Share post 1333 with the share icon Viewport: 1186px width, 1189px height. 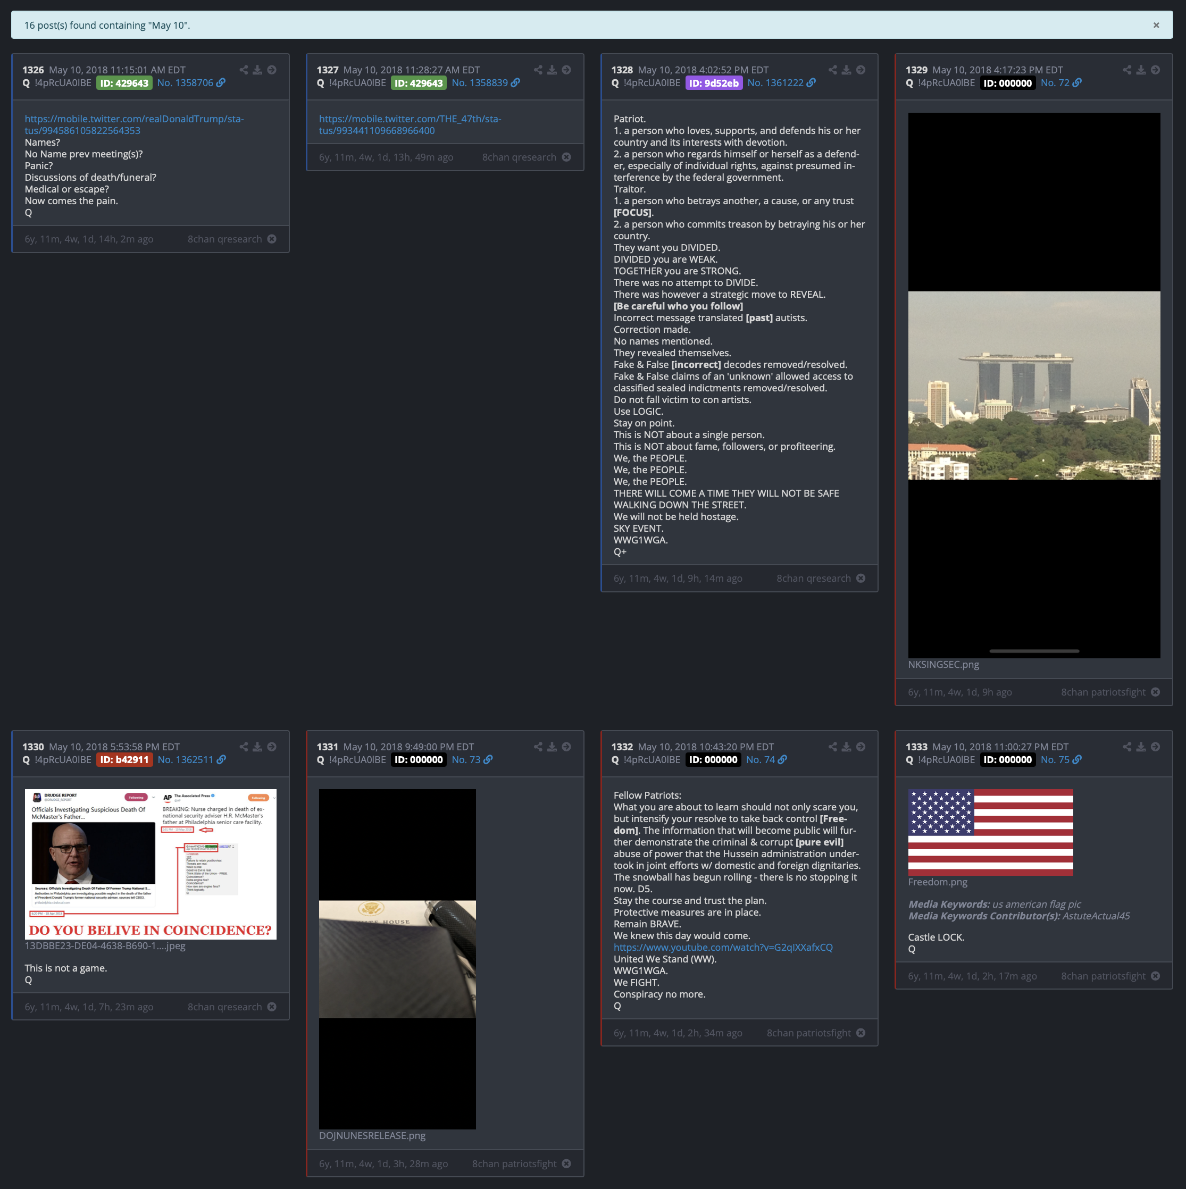click(1127, 747)
